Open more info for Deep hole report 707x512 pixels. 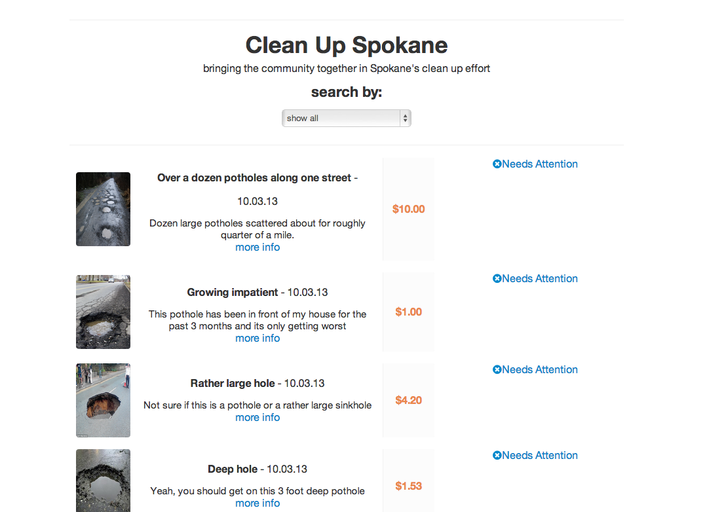[x=258, y=503]
